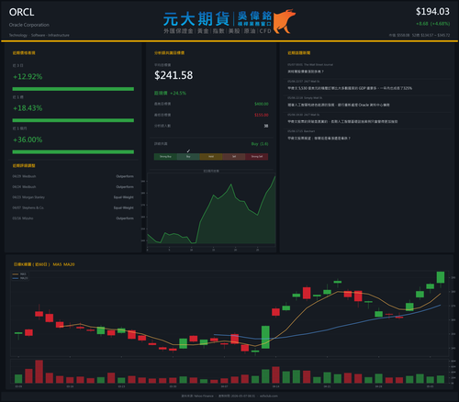Click Technology - Software - Infrastructure sector label
Viewport: 459px width, 402px height.
point(39,35)
